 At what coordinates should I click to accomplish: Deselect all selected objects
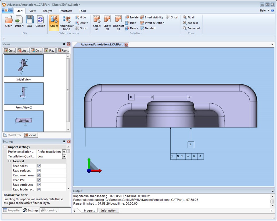pyautogui.click(x=148, y=28)
